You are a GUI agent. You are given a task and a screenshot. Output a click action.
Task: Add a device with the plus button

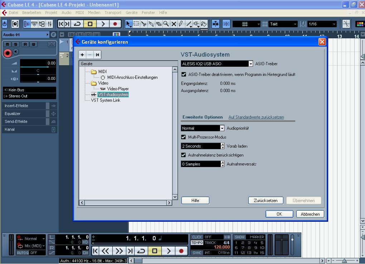click(x=82, y=55)
